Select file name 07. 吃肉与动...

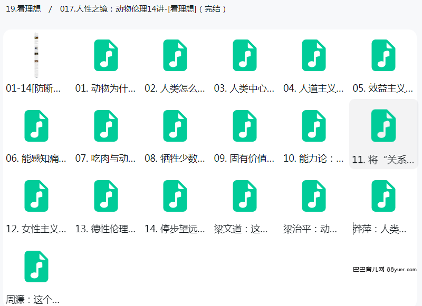[105, 159]
